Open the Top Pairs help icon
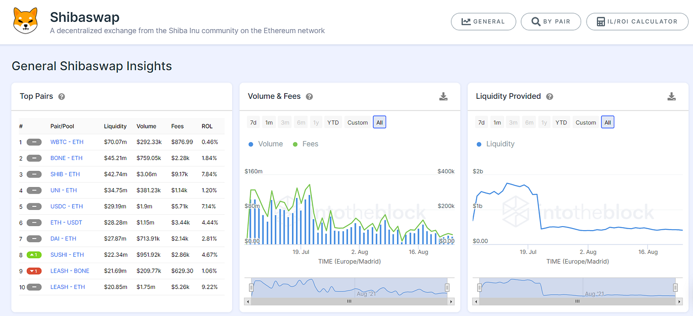The image size is (693, 316). pos(62,97)
